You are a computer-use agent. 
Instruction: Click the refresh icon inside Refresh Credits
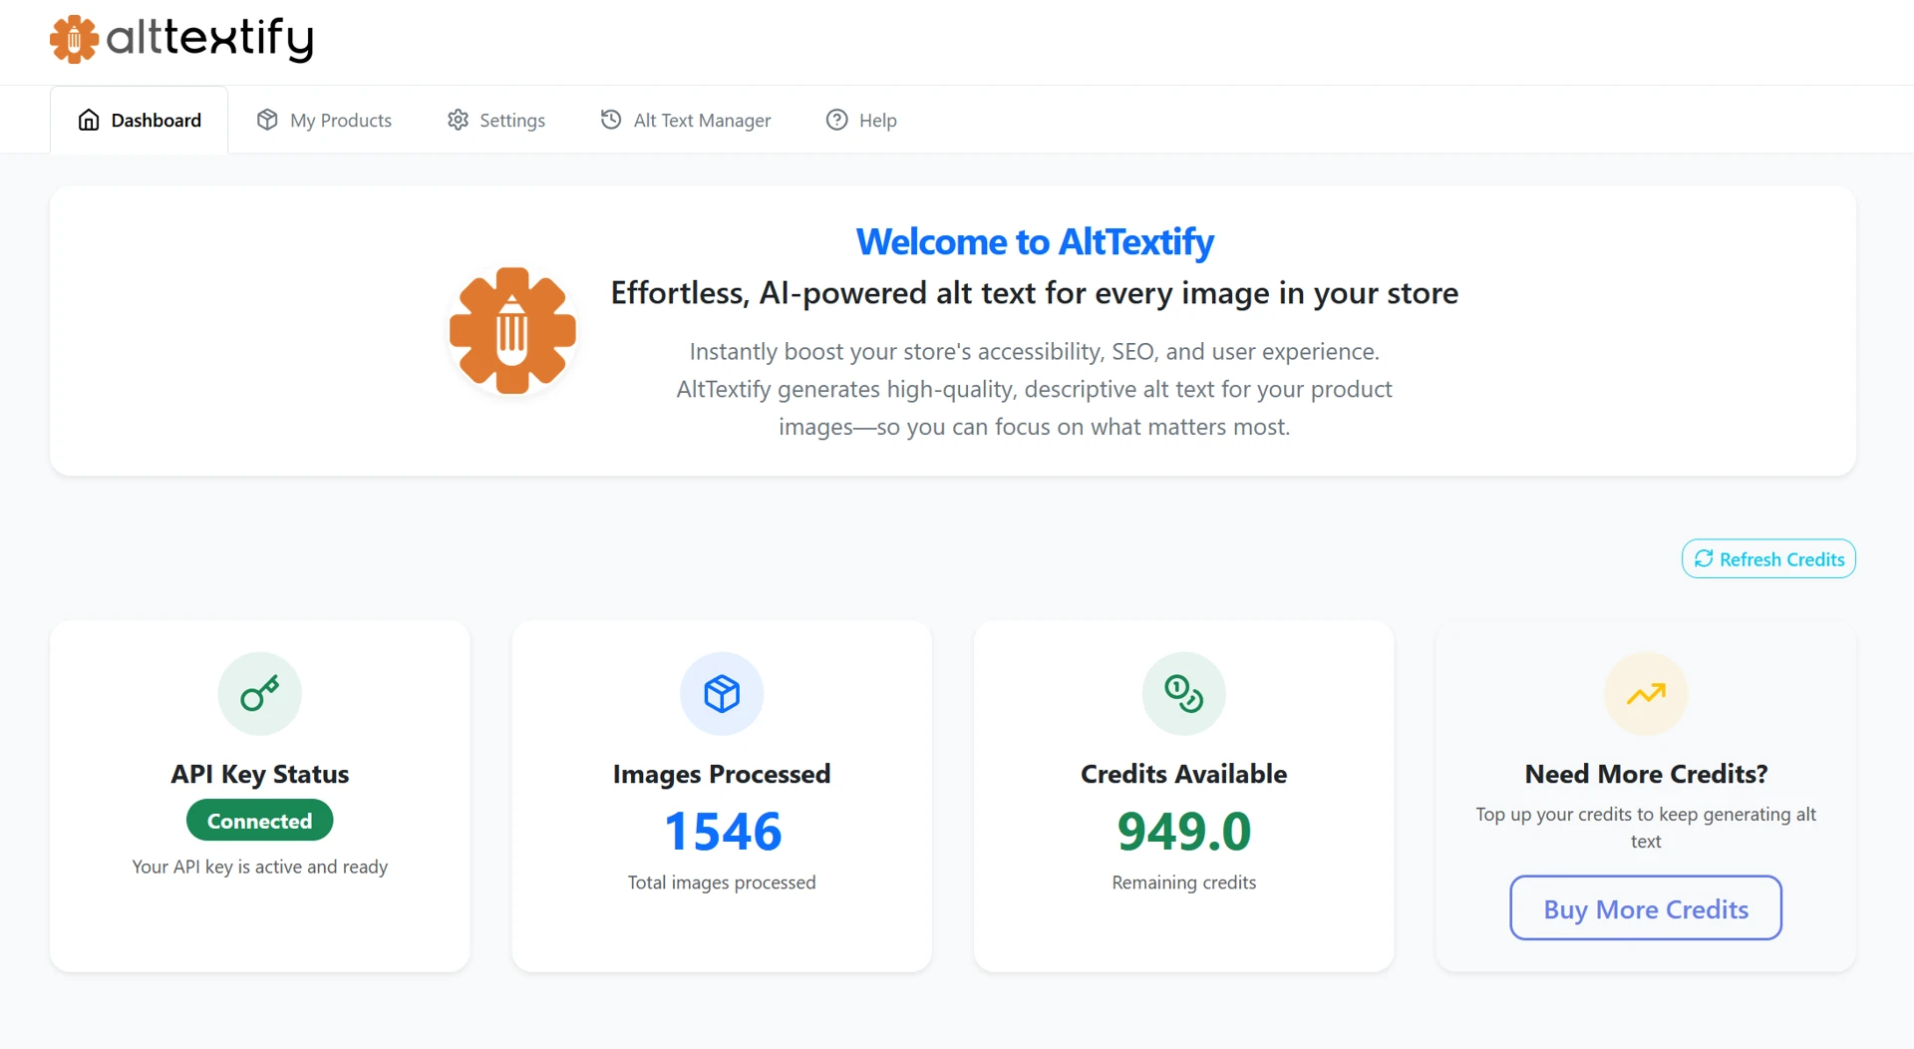point(1705,558)
